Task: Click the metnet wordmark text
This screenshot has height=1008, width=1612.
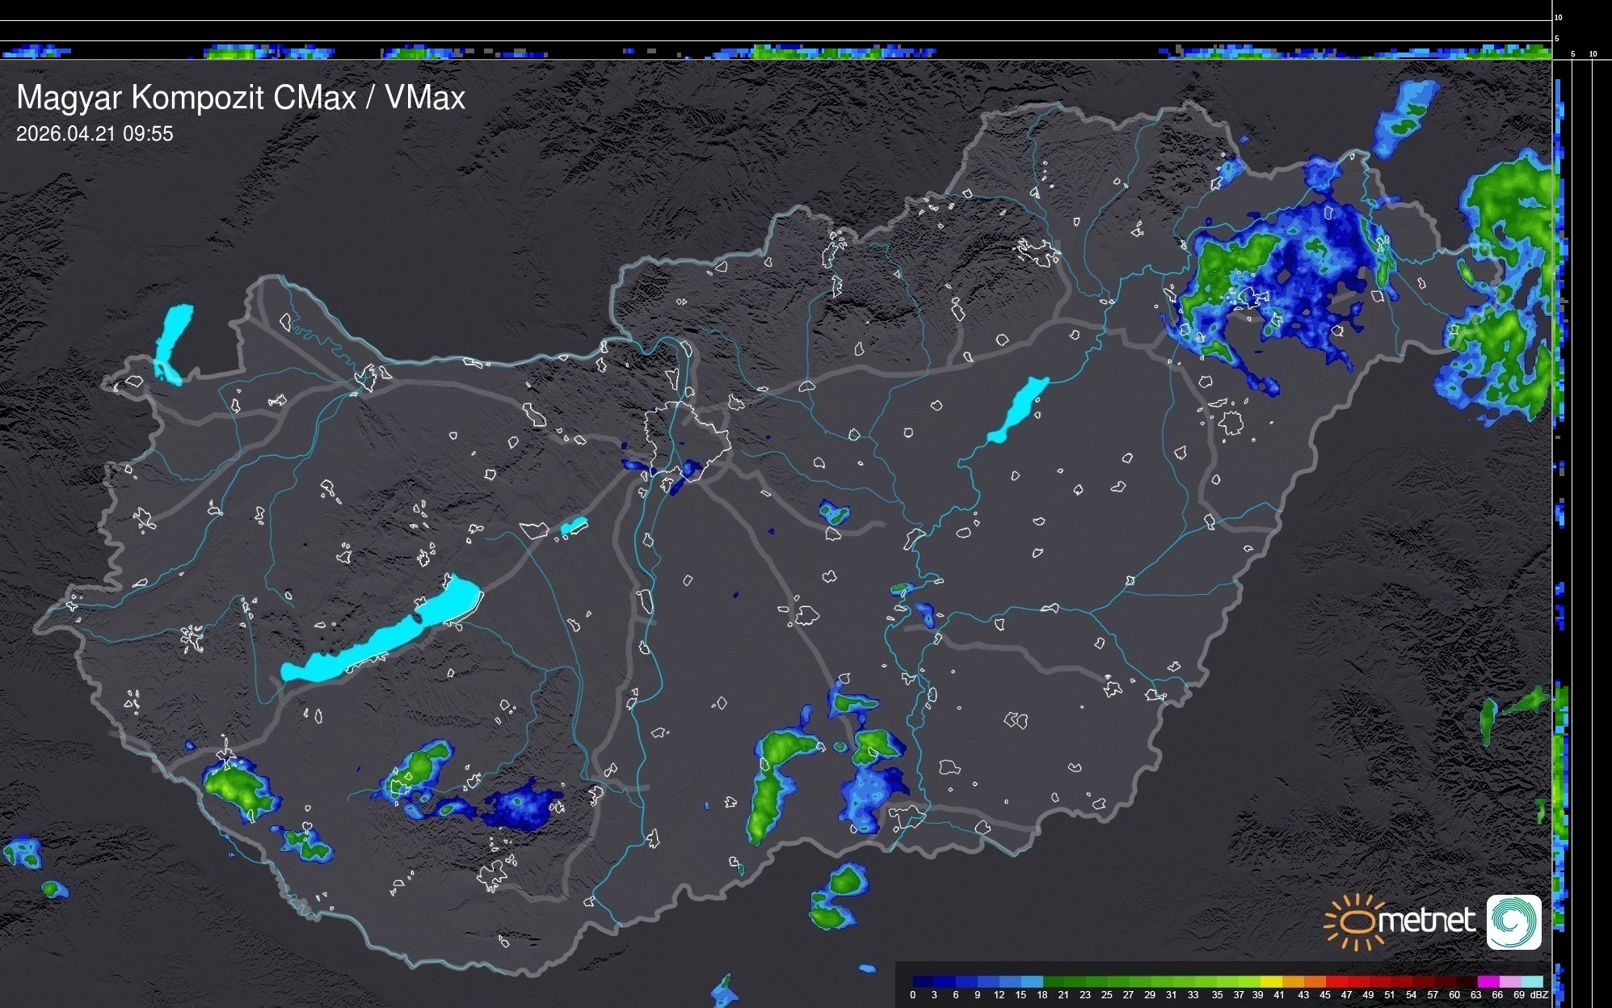Action: 1426,922
